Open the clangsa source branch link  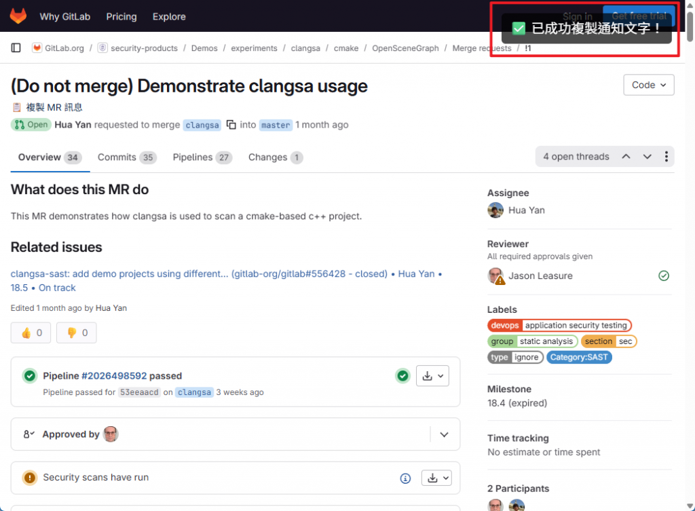[x=202, y=125]
